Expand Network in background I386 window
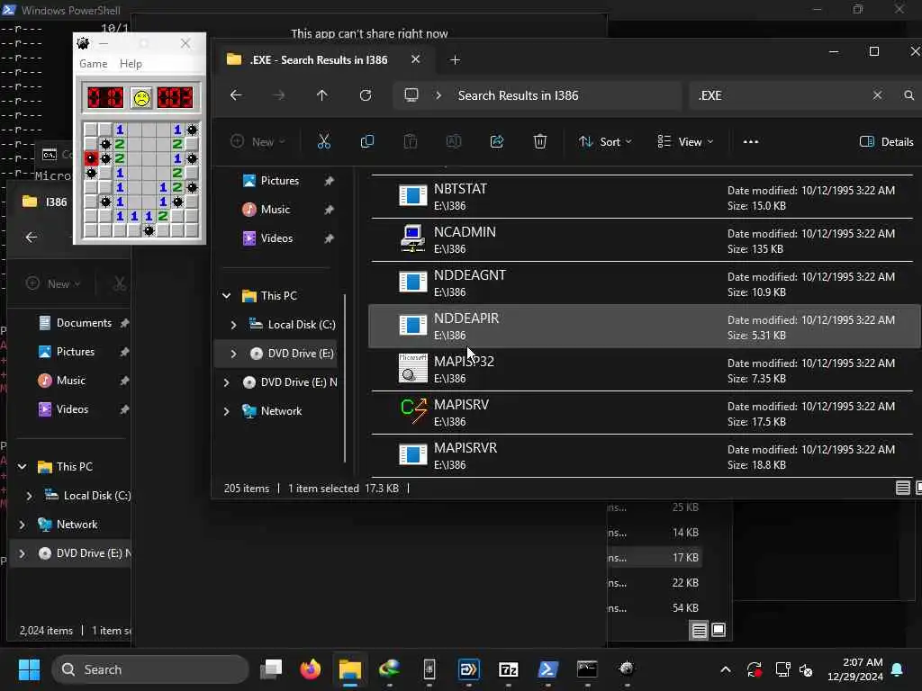The height and width of the screenshot is (691, 922). [23, 525]
